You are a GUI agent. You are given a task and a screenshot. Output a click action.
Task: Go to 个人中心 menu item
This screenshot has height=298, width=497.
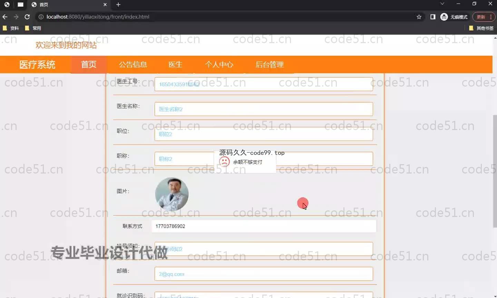219,64
